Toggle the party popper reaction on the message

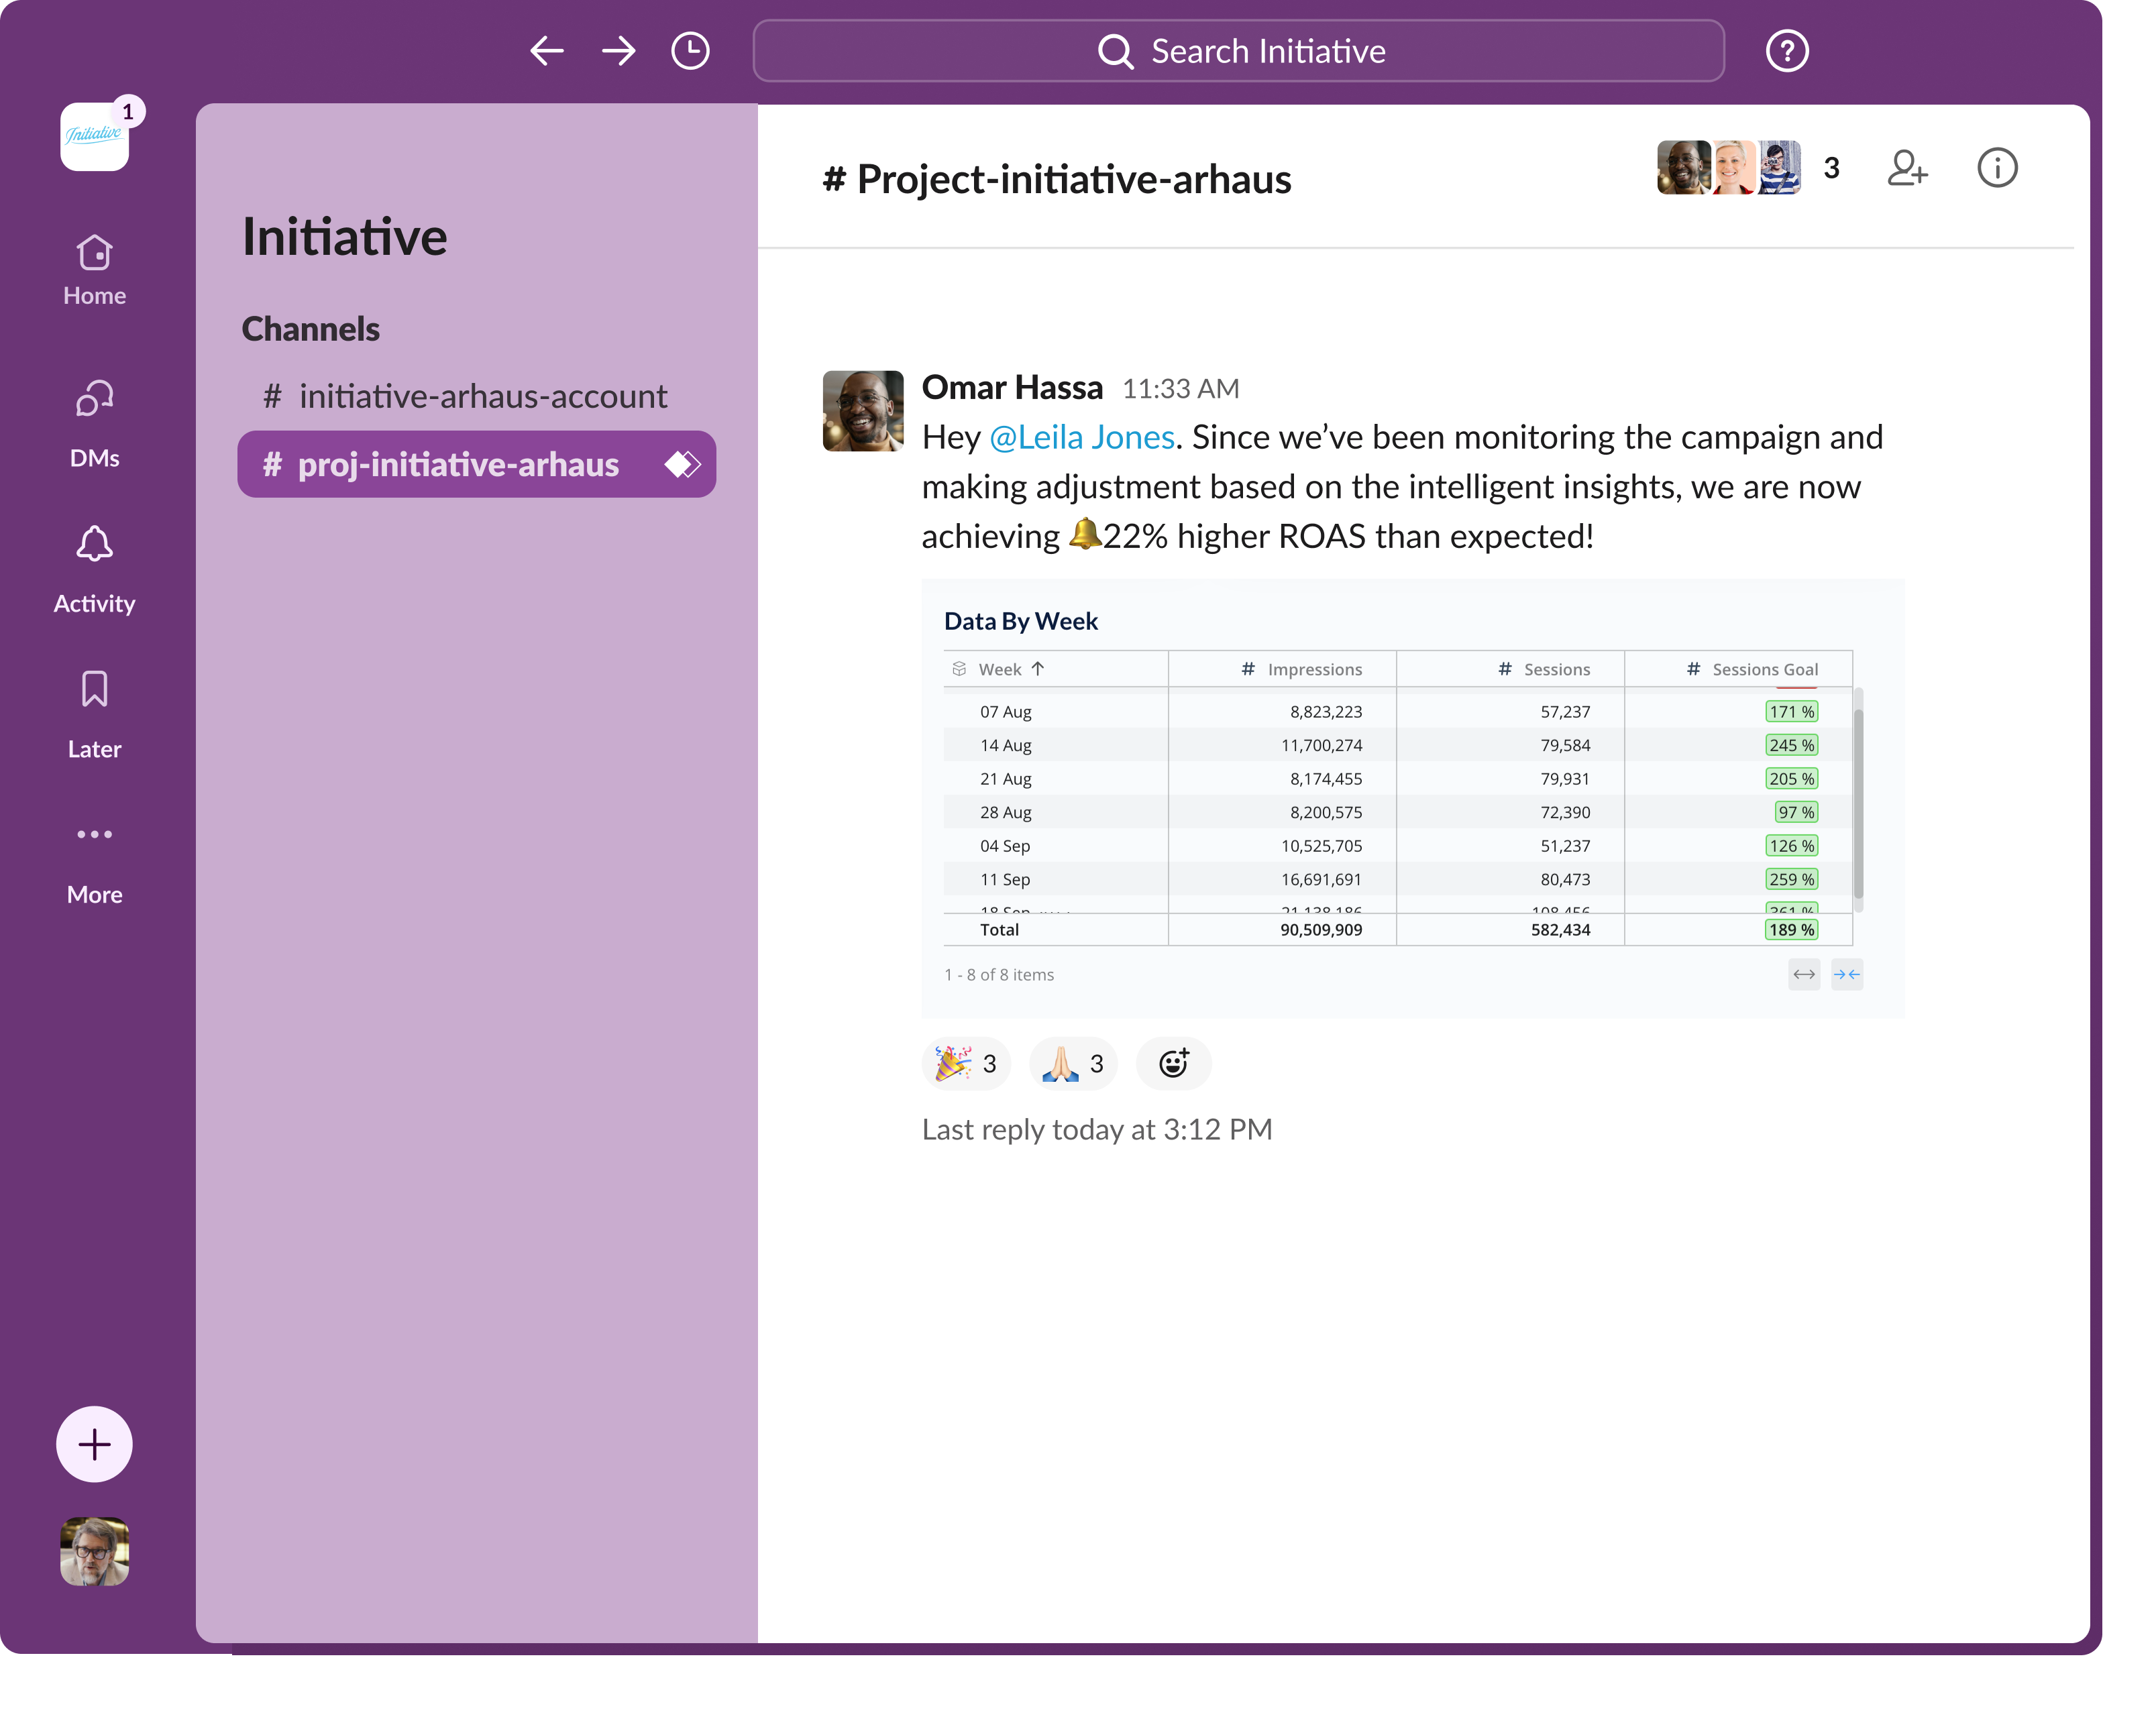tap(965, 1063)
